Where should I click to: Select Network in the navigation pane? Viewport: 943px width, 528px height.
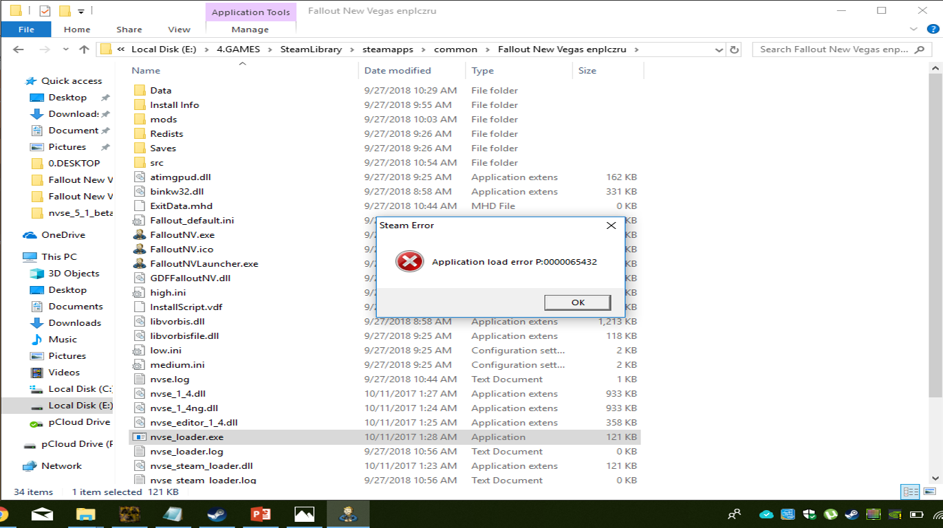point(52,466)
